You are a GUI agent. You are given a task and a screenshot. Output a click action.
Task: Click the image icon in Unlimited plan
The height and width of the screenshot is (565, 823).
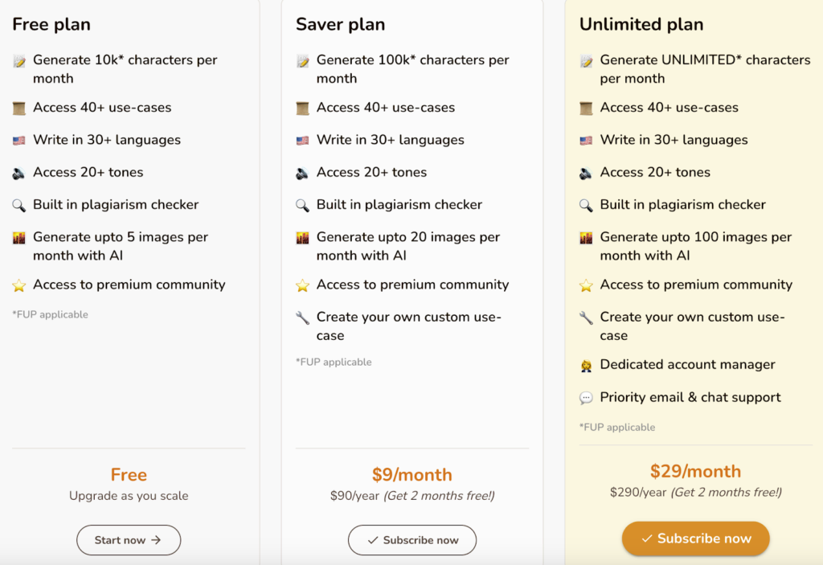586,238
